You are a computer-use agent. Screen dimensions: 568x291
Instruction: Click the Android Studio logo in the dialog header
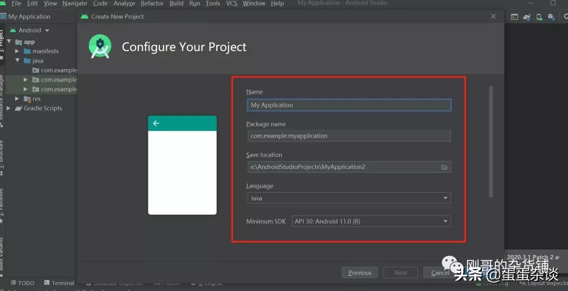point(100,46)
